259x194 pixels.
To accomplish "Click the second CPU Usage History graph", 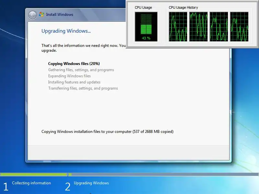I will click(198, 27).
